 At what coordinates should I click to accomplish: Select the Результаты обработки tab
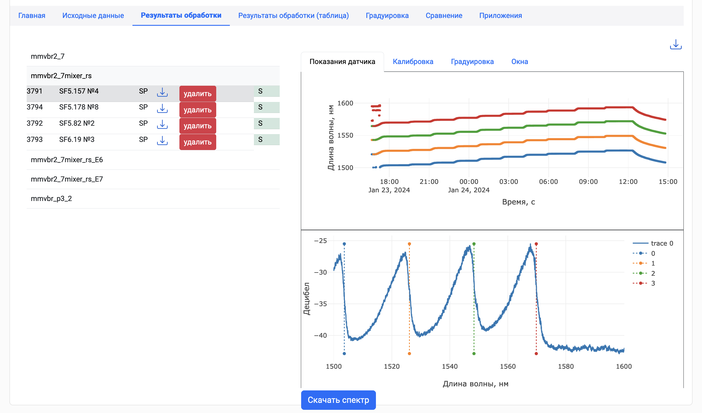[x=181, y=16]
